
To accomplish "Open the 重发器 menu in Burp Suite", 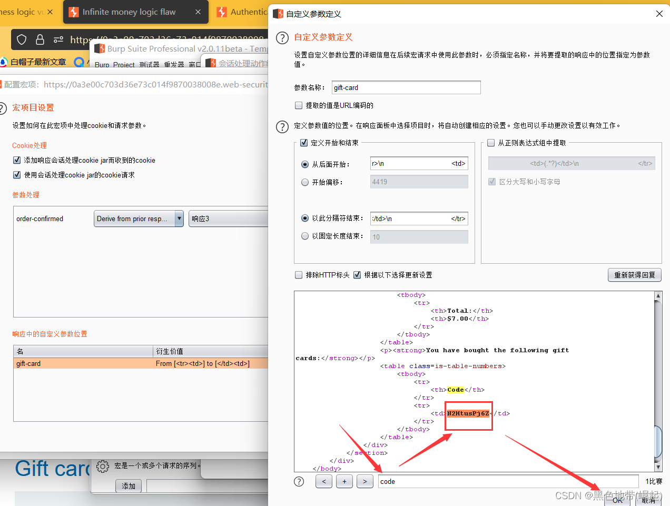I will [x=174, y=65].
